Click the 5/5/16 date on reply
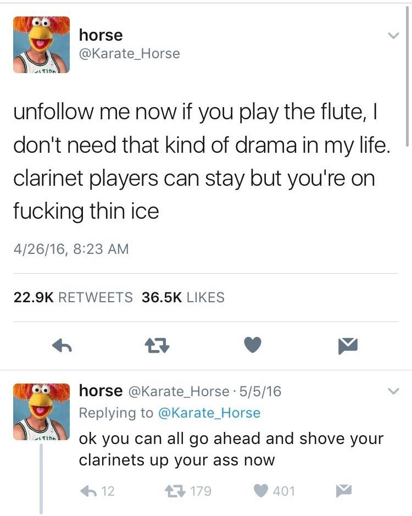The height and width of the screenshot is (516, 412). tap(260, 391)
